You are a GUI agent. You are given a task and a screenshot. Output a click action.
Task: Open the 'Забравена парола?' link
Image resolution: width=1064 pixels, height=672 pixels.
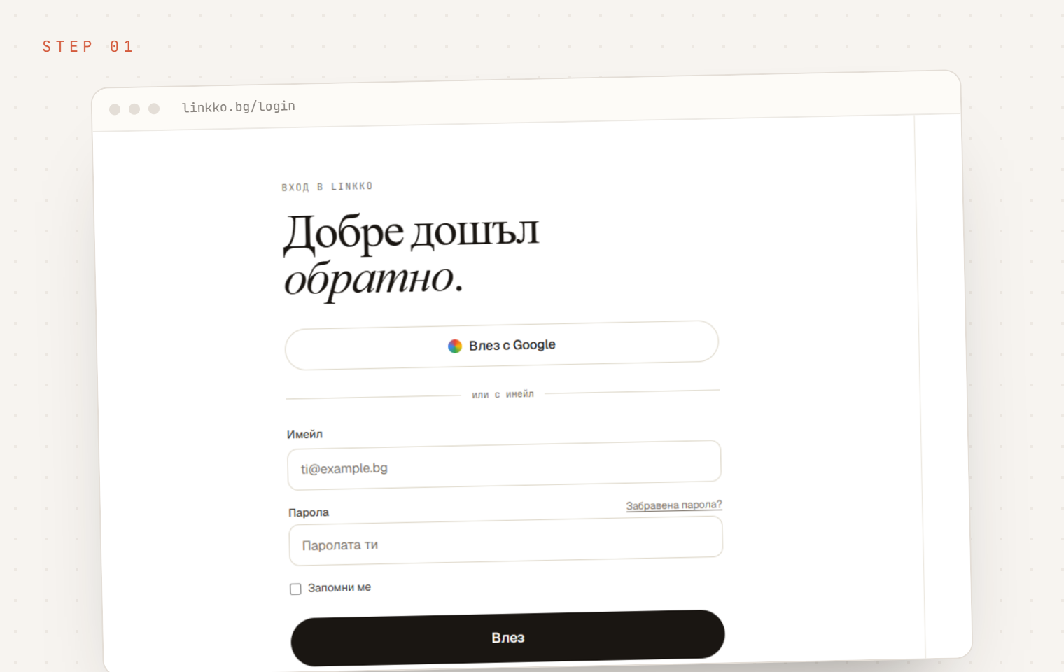674,505
